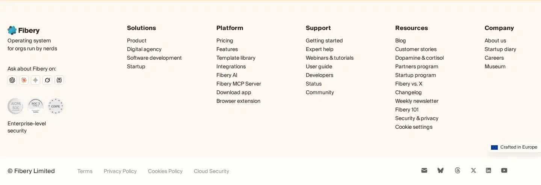View the Pricing page
The width and height of the screenshot is (541, 185).
[225, 41]
